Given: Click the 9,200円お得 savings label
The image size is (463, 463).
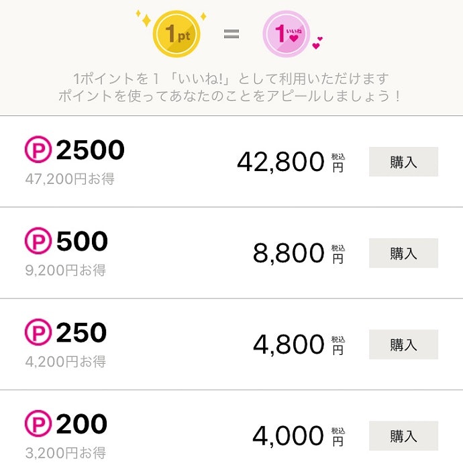Looking at the screenshot, I should point(66,270).
